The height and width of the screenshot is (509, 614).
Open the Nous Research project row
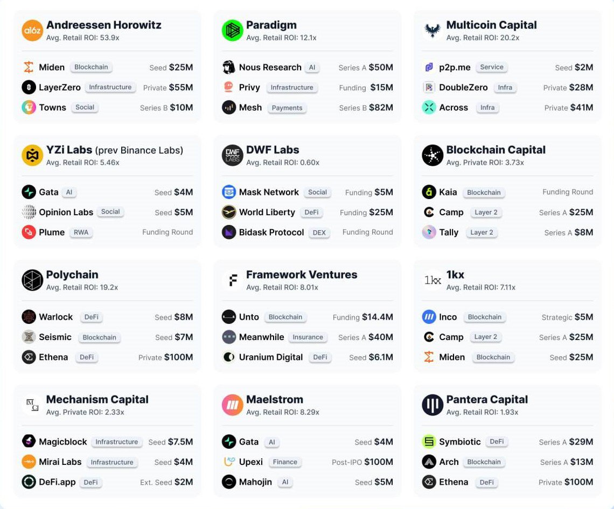pos(308,67)
